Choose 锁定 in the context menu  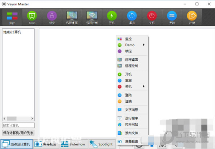132,51
